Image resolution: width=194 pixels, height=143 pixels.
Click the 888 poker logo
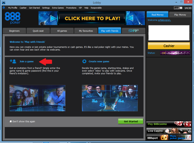pyautogui.click(x=13, y=18)
